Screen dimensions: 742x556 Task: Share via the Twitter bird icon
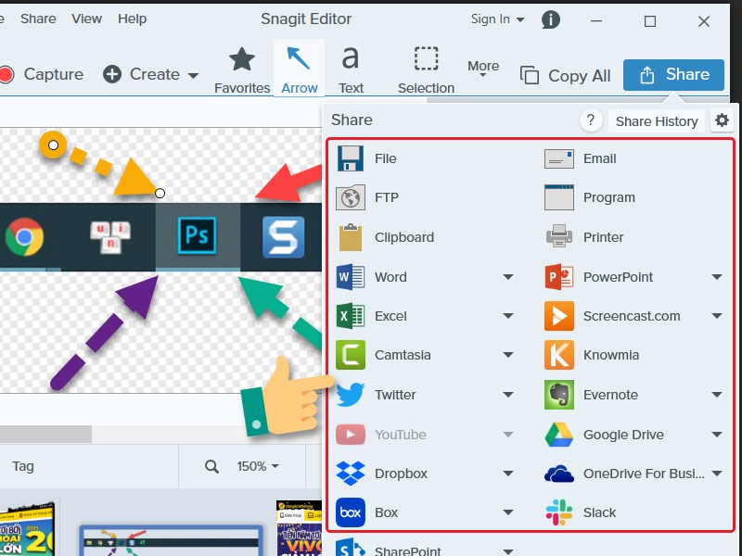(x=351, y=395)
